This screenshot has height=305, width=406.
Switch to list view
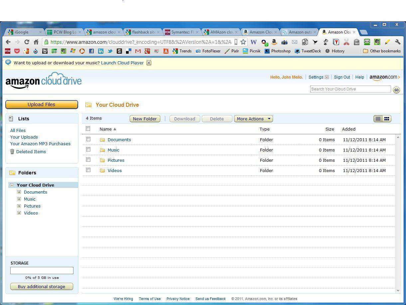tap(378, 119)
